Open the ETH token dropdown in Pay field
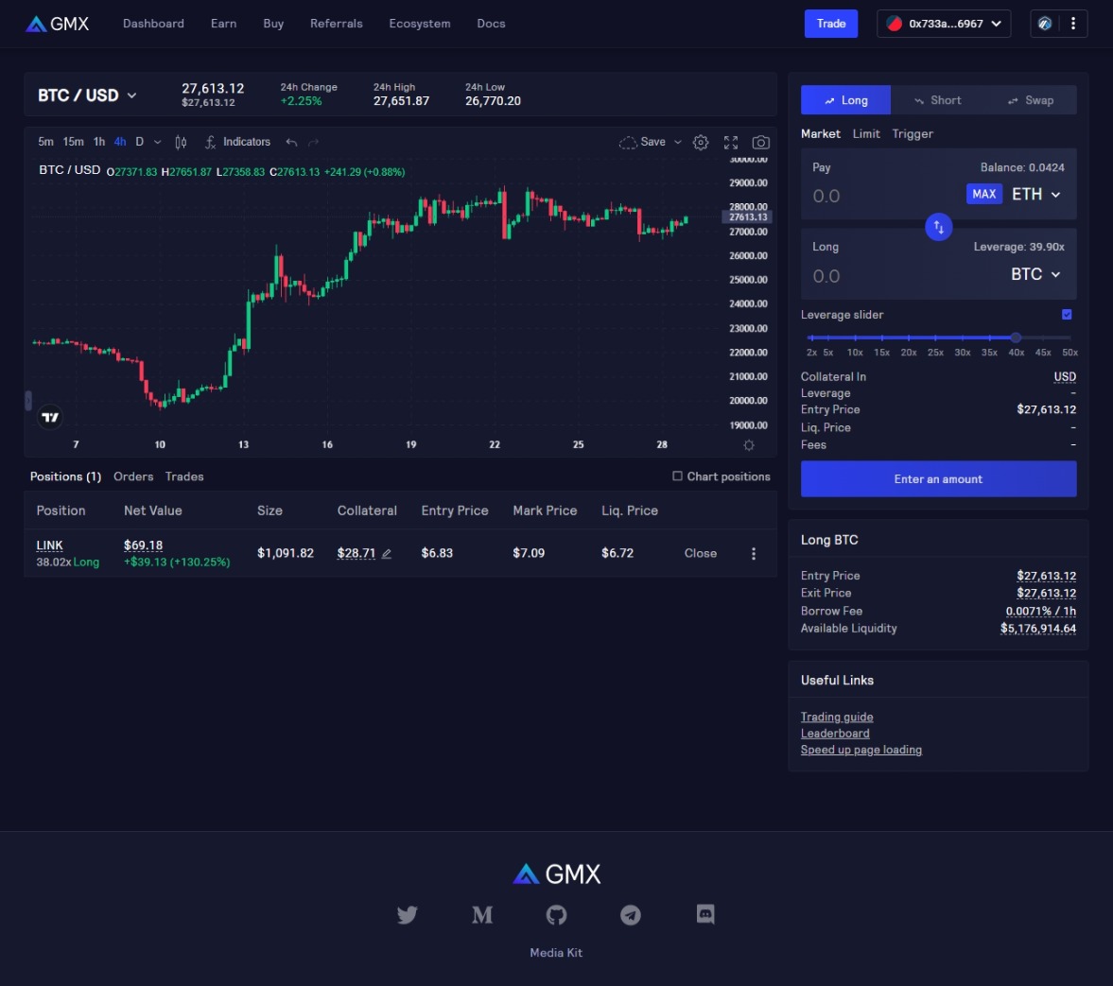Image resolution: width=1113 pixels, height=986 pixels. (1035, 195)
